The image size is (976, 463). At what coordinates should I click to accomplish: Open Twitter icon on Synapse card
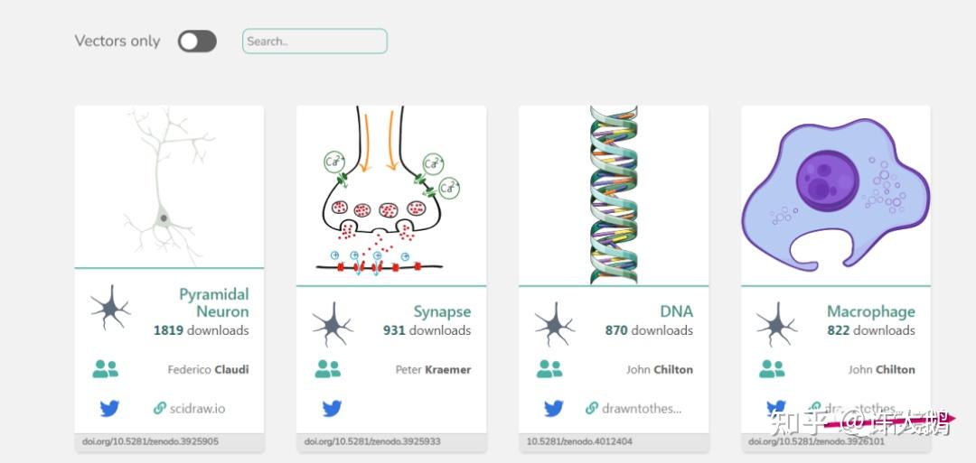(332, 408)
